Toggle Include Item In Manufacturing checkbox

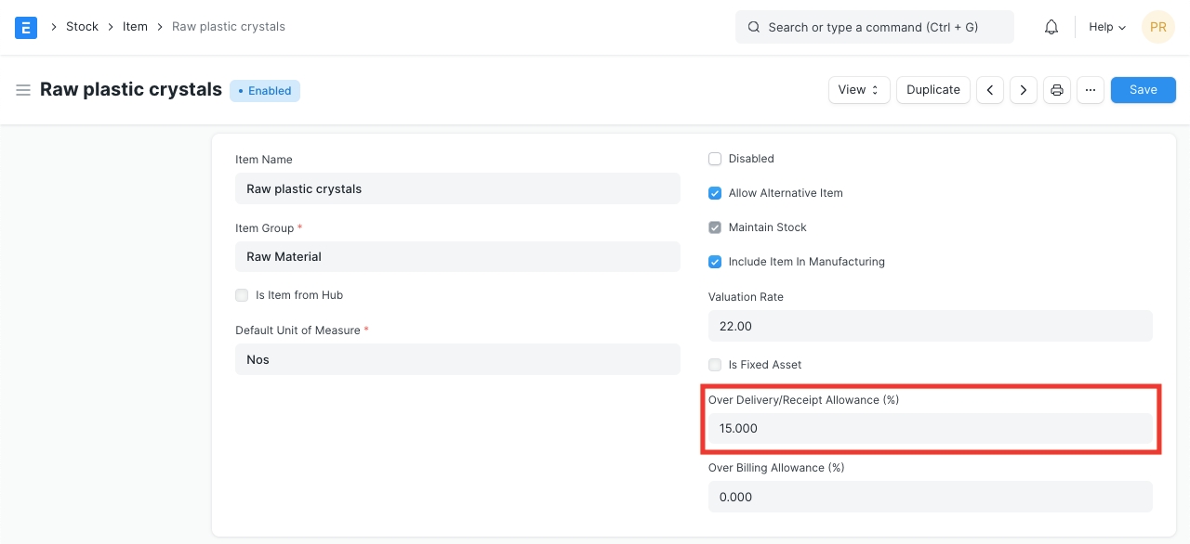715,262
